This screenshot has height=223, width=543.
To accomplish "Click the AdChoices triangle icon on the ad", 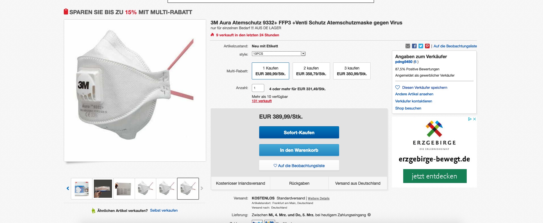I will (470, 119).
